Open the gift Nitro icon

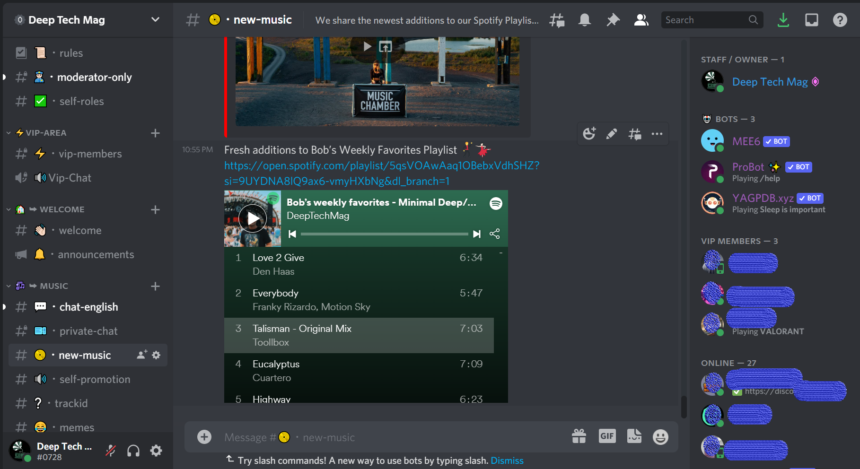tap(579, 436)
